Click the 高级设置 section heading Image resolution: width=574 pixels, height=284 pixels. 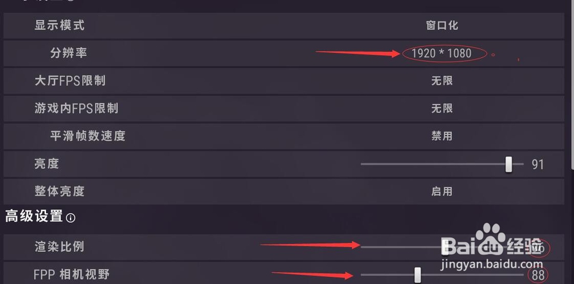click(34, 217)
